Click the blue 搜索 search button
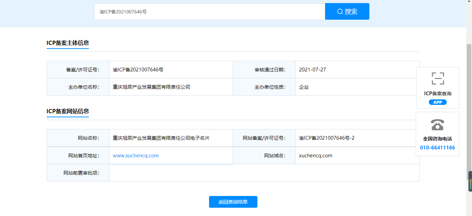Image resolution: width=472 pixels, height=216 pixels. (x=347, y=11)
